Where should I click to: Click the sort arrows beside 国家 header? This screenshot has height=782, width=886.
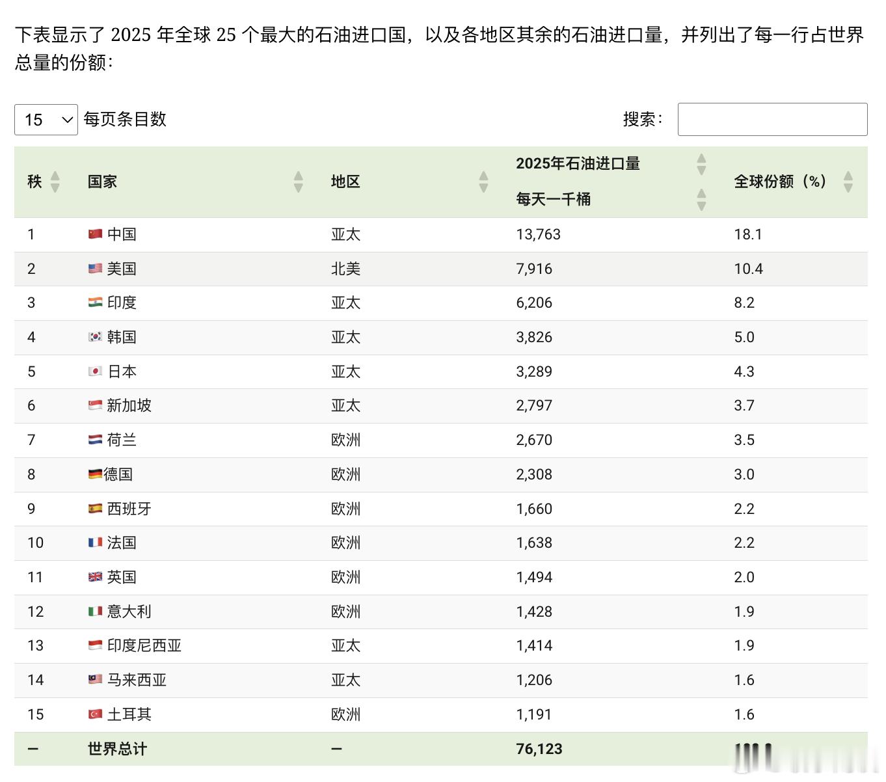299,182
